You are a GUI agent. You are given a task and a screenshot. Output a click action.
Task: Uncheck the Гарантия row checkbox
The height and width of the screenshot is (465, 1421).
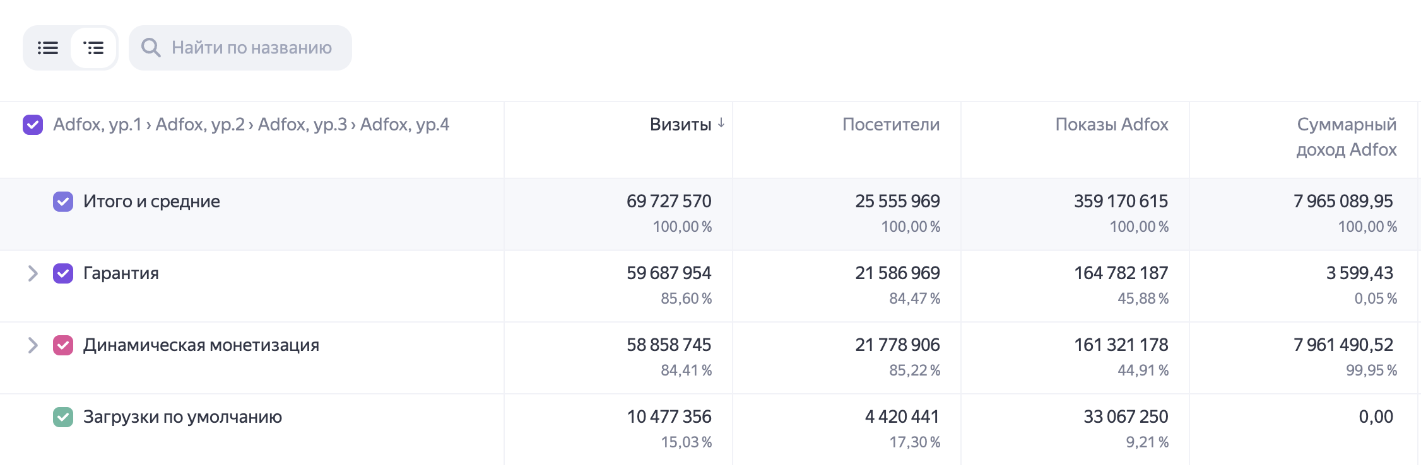tap(63, 273)
